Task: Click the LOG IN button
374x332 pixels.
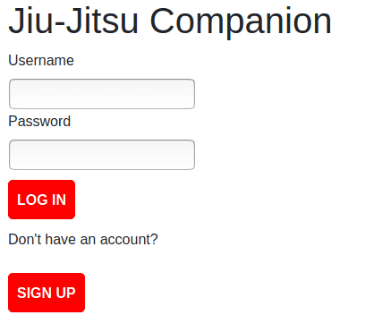Action: [x=41, y=200]
